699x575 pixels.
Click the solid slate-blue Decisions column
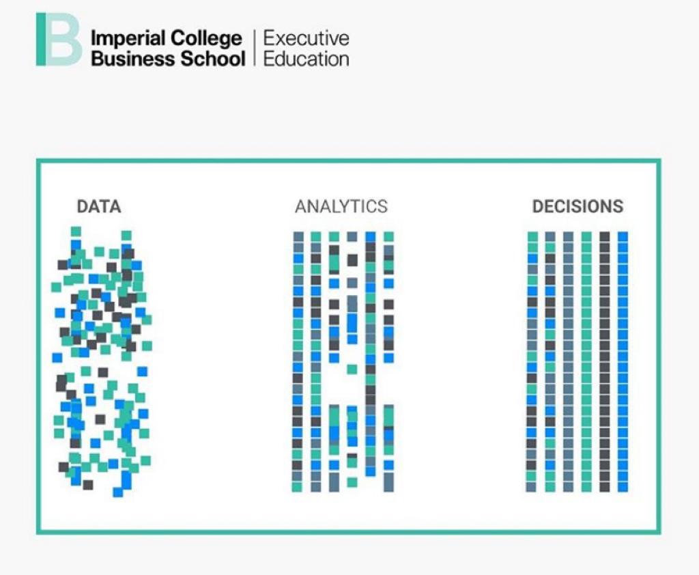pos(569,362)
